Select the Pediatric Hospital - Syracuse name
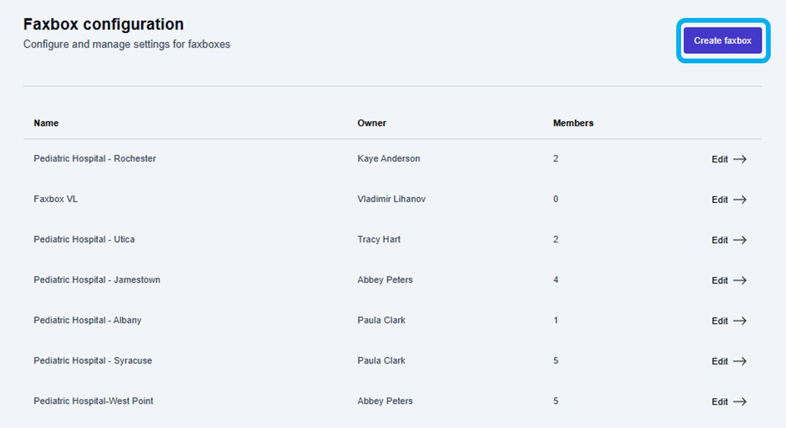The width and height of the screenshot is (786, 428). point(93,361)
